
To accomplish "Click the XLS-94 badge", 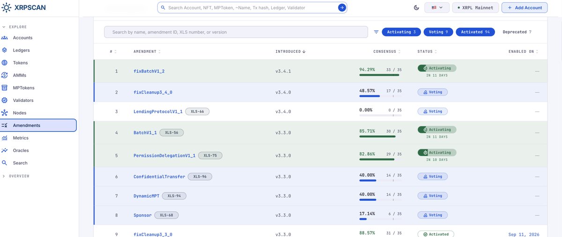I will 174,196.
